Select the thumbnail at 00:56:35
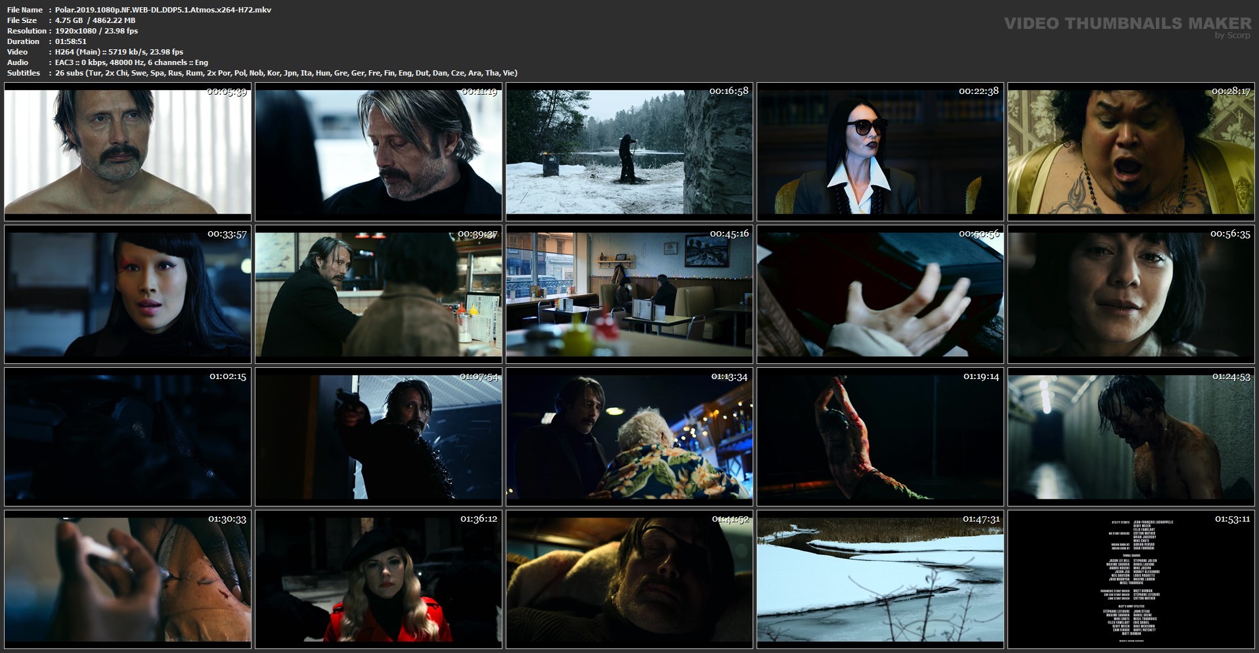This screenshot has height=653, width=1259. pyautogui.click(x=1131, y=294)
